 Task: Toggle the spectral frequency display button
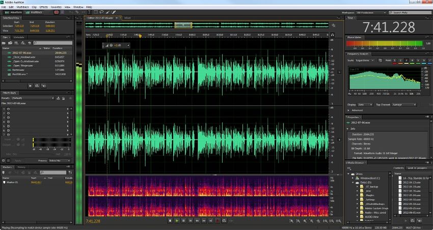(x=57, y=12)
